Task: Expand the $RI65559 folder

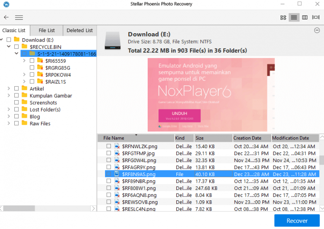Action: click(24, 61)
